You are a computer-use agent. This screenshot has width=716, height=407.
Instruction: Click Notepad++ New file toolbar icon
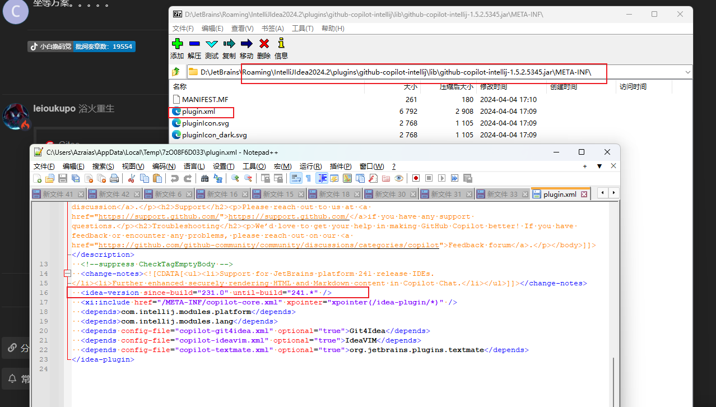pyautogui.click(x=38, y=178)
